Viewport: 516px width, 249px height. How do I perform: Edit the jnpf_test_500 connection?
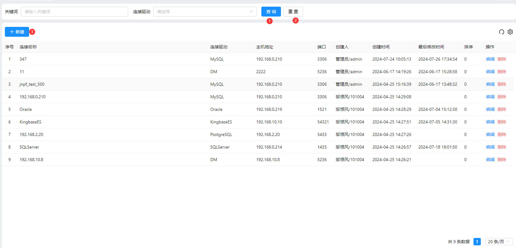tap(490, 84)
